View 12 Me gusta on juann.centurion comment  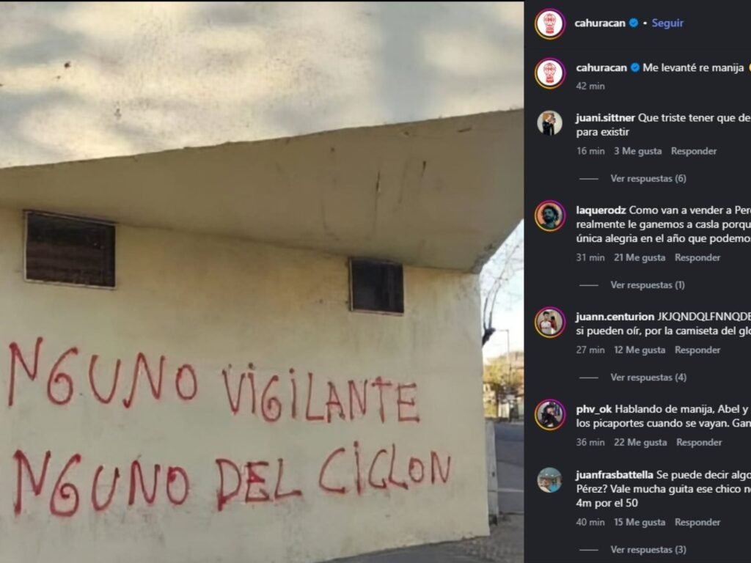640,350
